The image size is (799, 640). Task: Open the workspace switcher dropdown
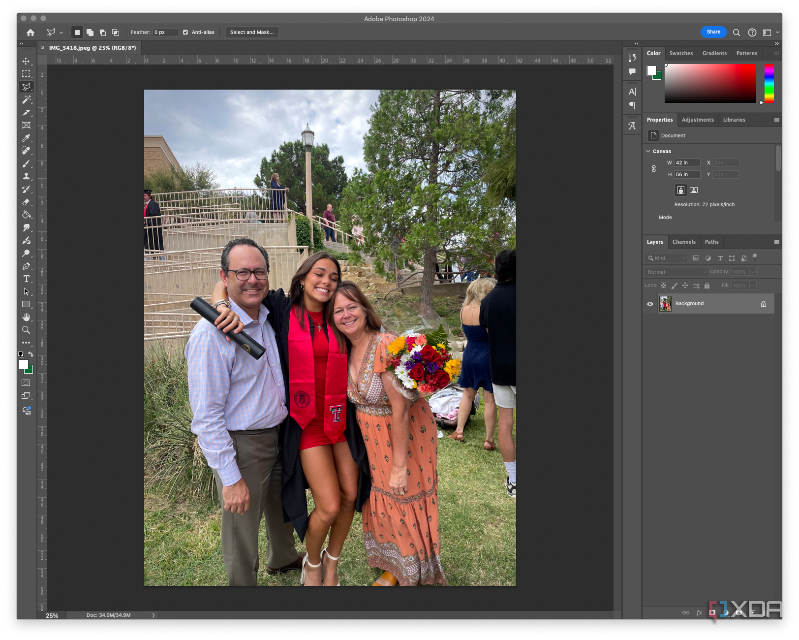[770, 32]
